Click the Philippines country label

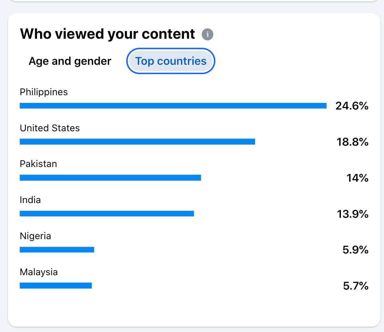click(44, 92)
